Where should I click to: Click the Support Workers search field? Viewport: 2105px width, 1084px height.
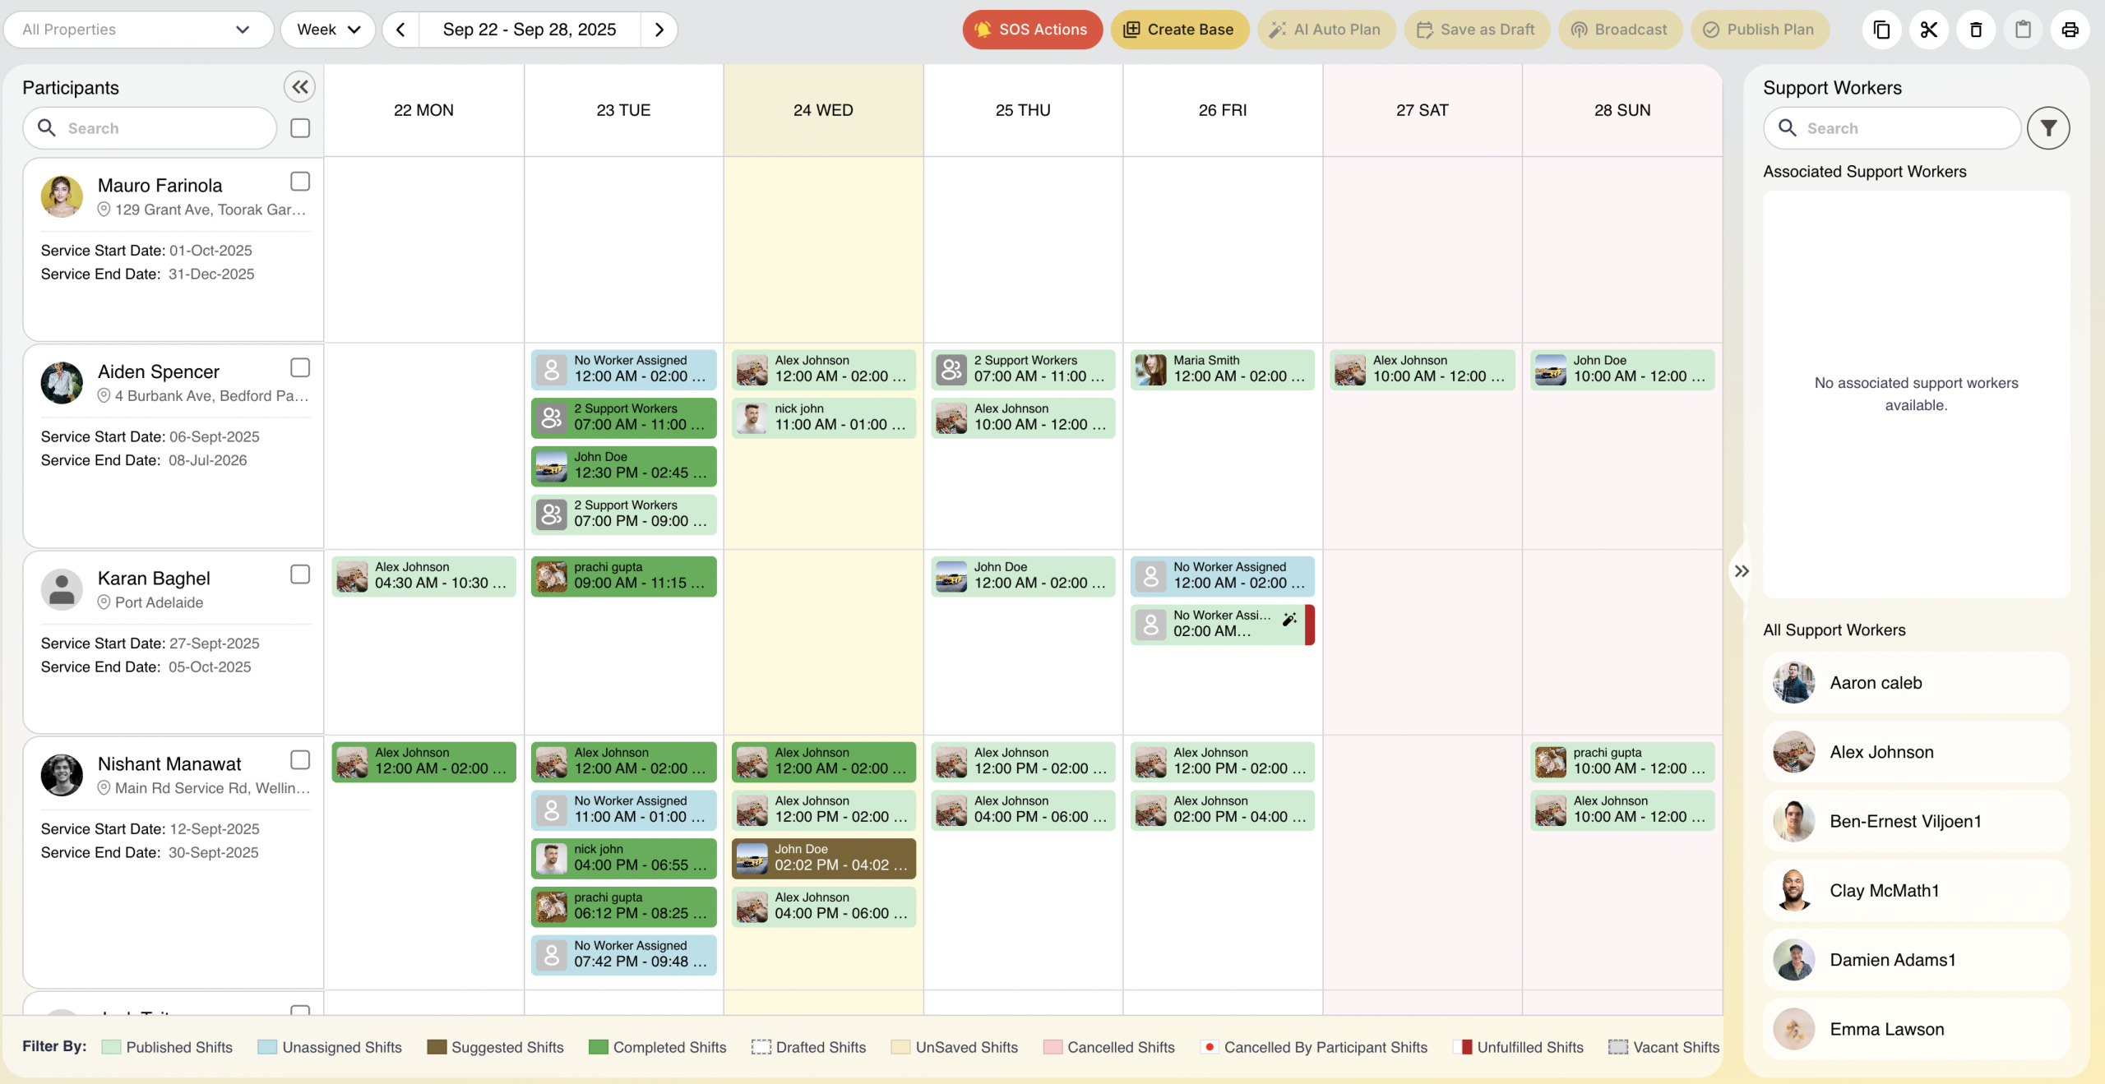[x=1891, y=127]
